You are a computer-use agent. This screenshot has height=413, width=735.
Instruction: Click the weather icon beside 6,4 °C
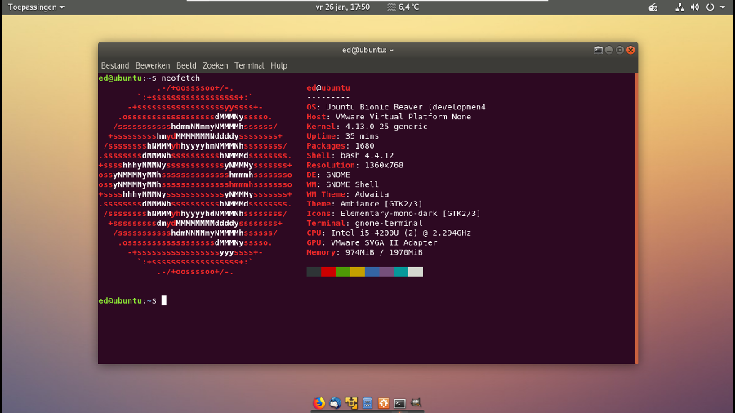tap(391, 7)
